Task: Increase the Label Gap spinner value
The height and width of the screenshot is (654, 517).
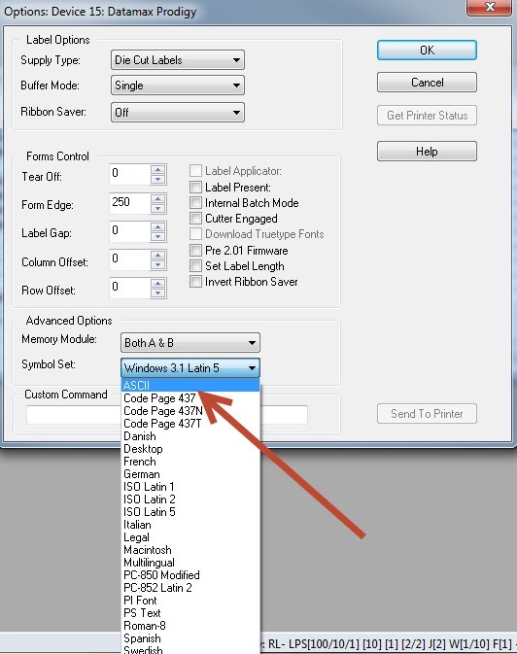Action: tap(157, 226)
